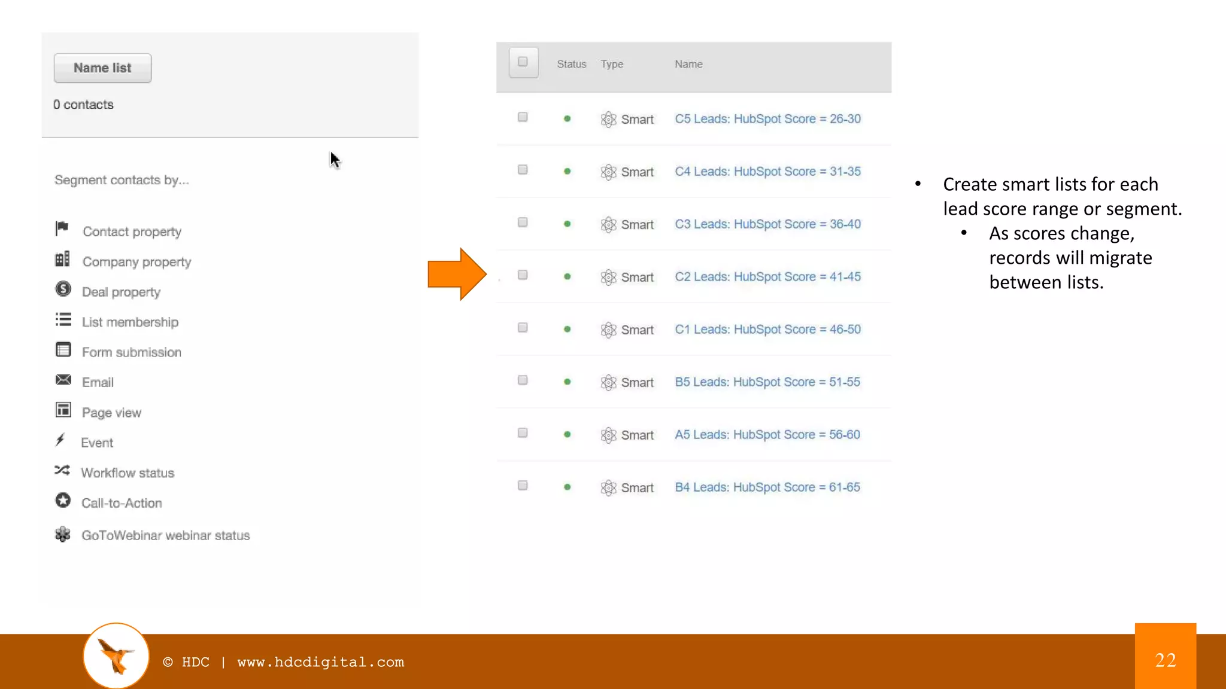Open B4 Leads: HubSpot Score = 61-65

coord(767,487)
